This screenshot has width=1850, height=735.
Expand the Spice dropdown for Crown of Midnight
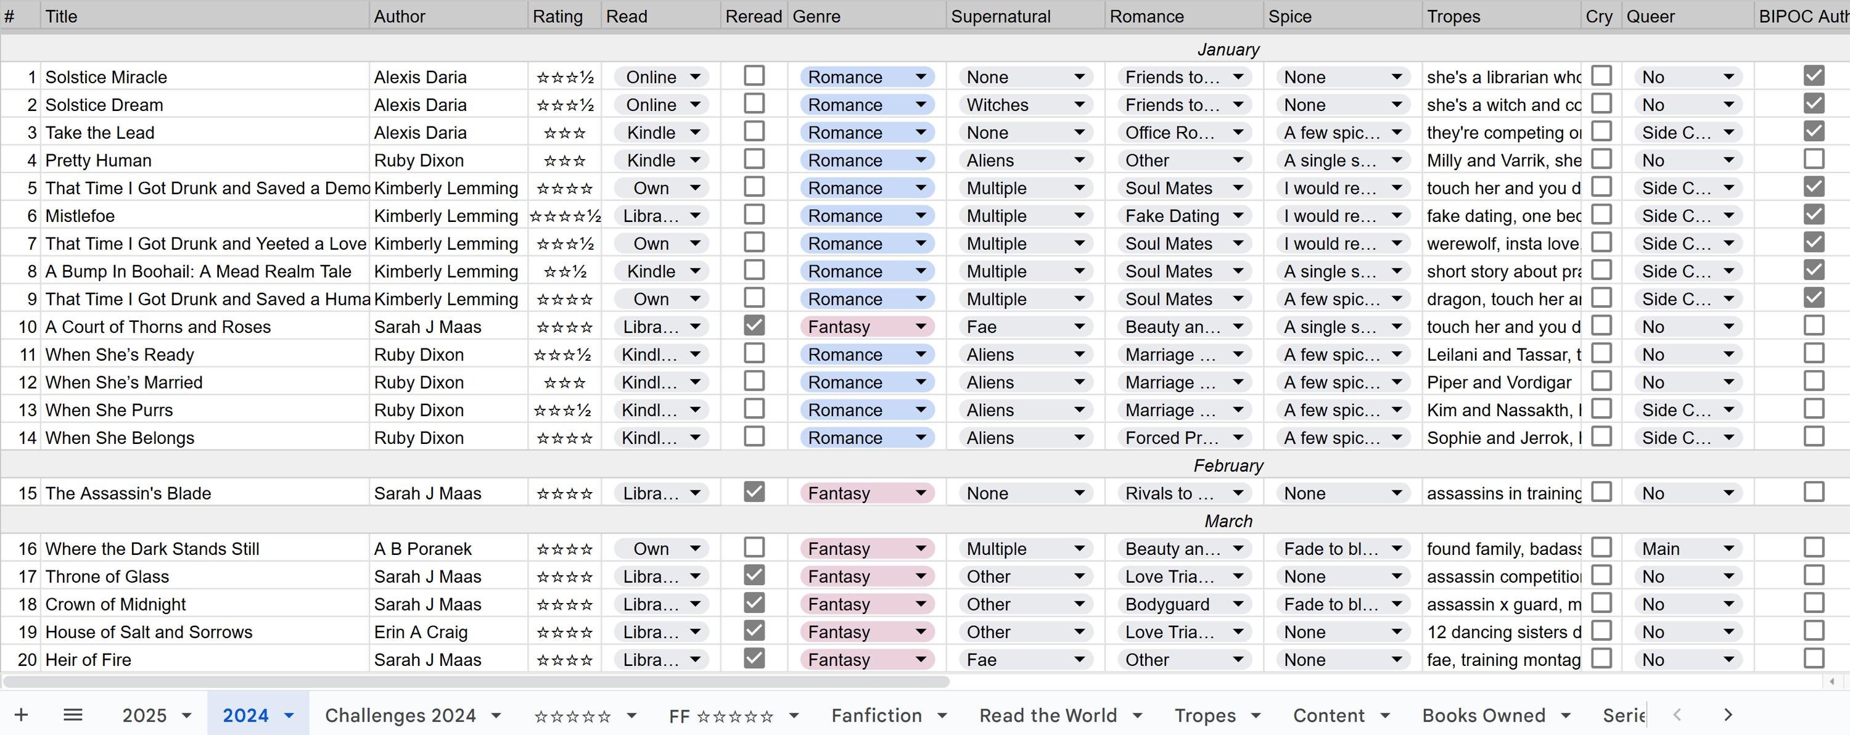point(1396,604)
